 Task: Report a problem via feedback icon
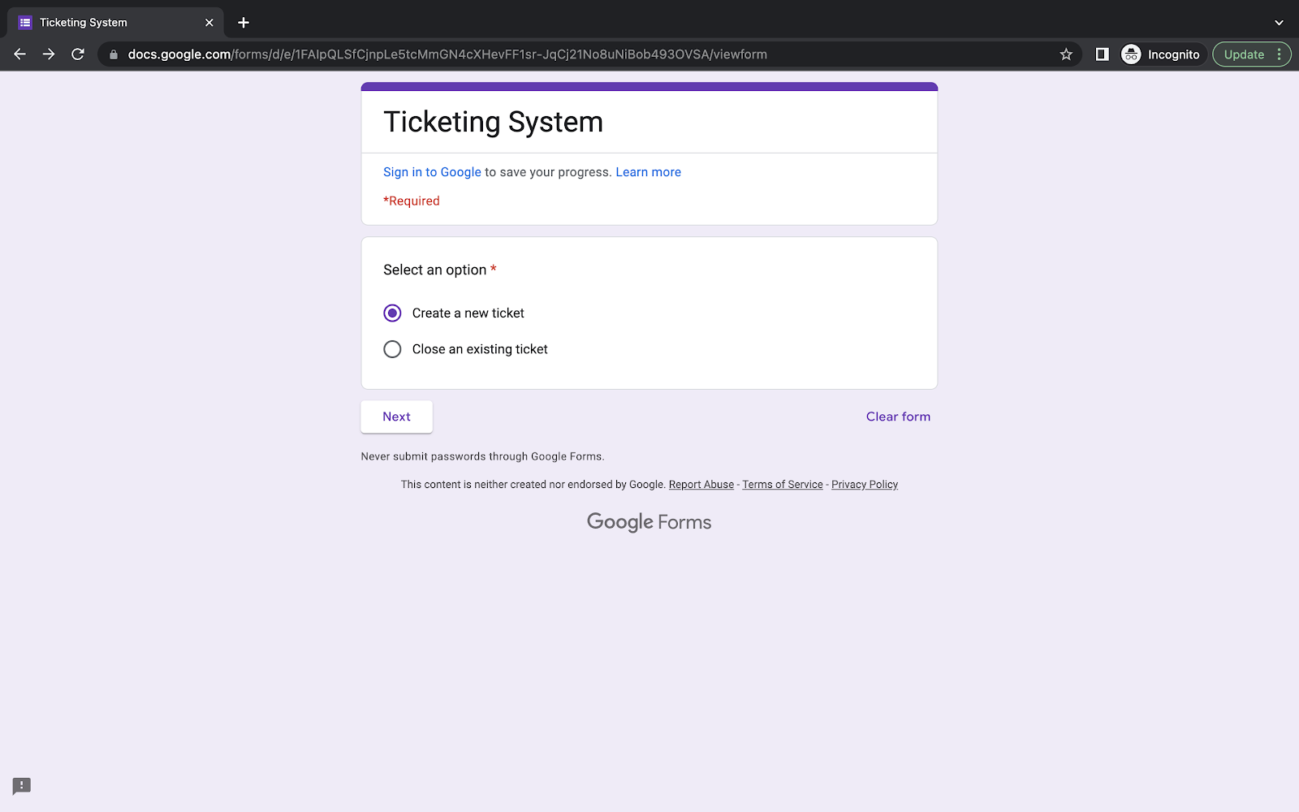click(22, 786)
